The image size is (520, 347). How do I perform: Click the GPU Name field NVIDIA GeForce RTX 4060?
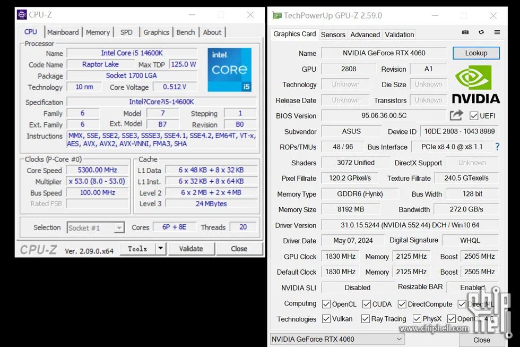[384, 53]
